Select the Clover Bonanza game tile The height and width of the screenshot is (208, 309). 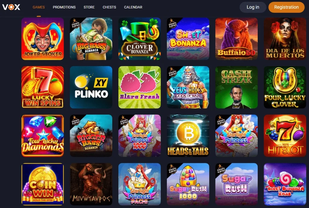(x=139, y=39)
